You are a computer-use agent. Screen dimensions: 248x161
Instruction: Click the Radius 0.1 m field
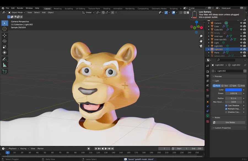[233, 98]
